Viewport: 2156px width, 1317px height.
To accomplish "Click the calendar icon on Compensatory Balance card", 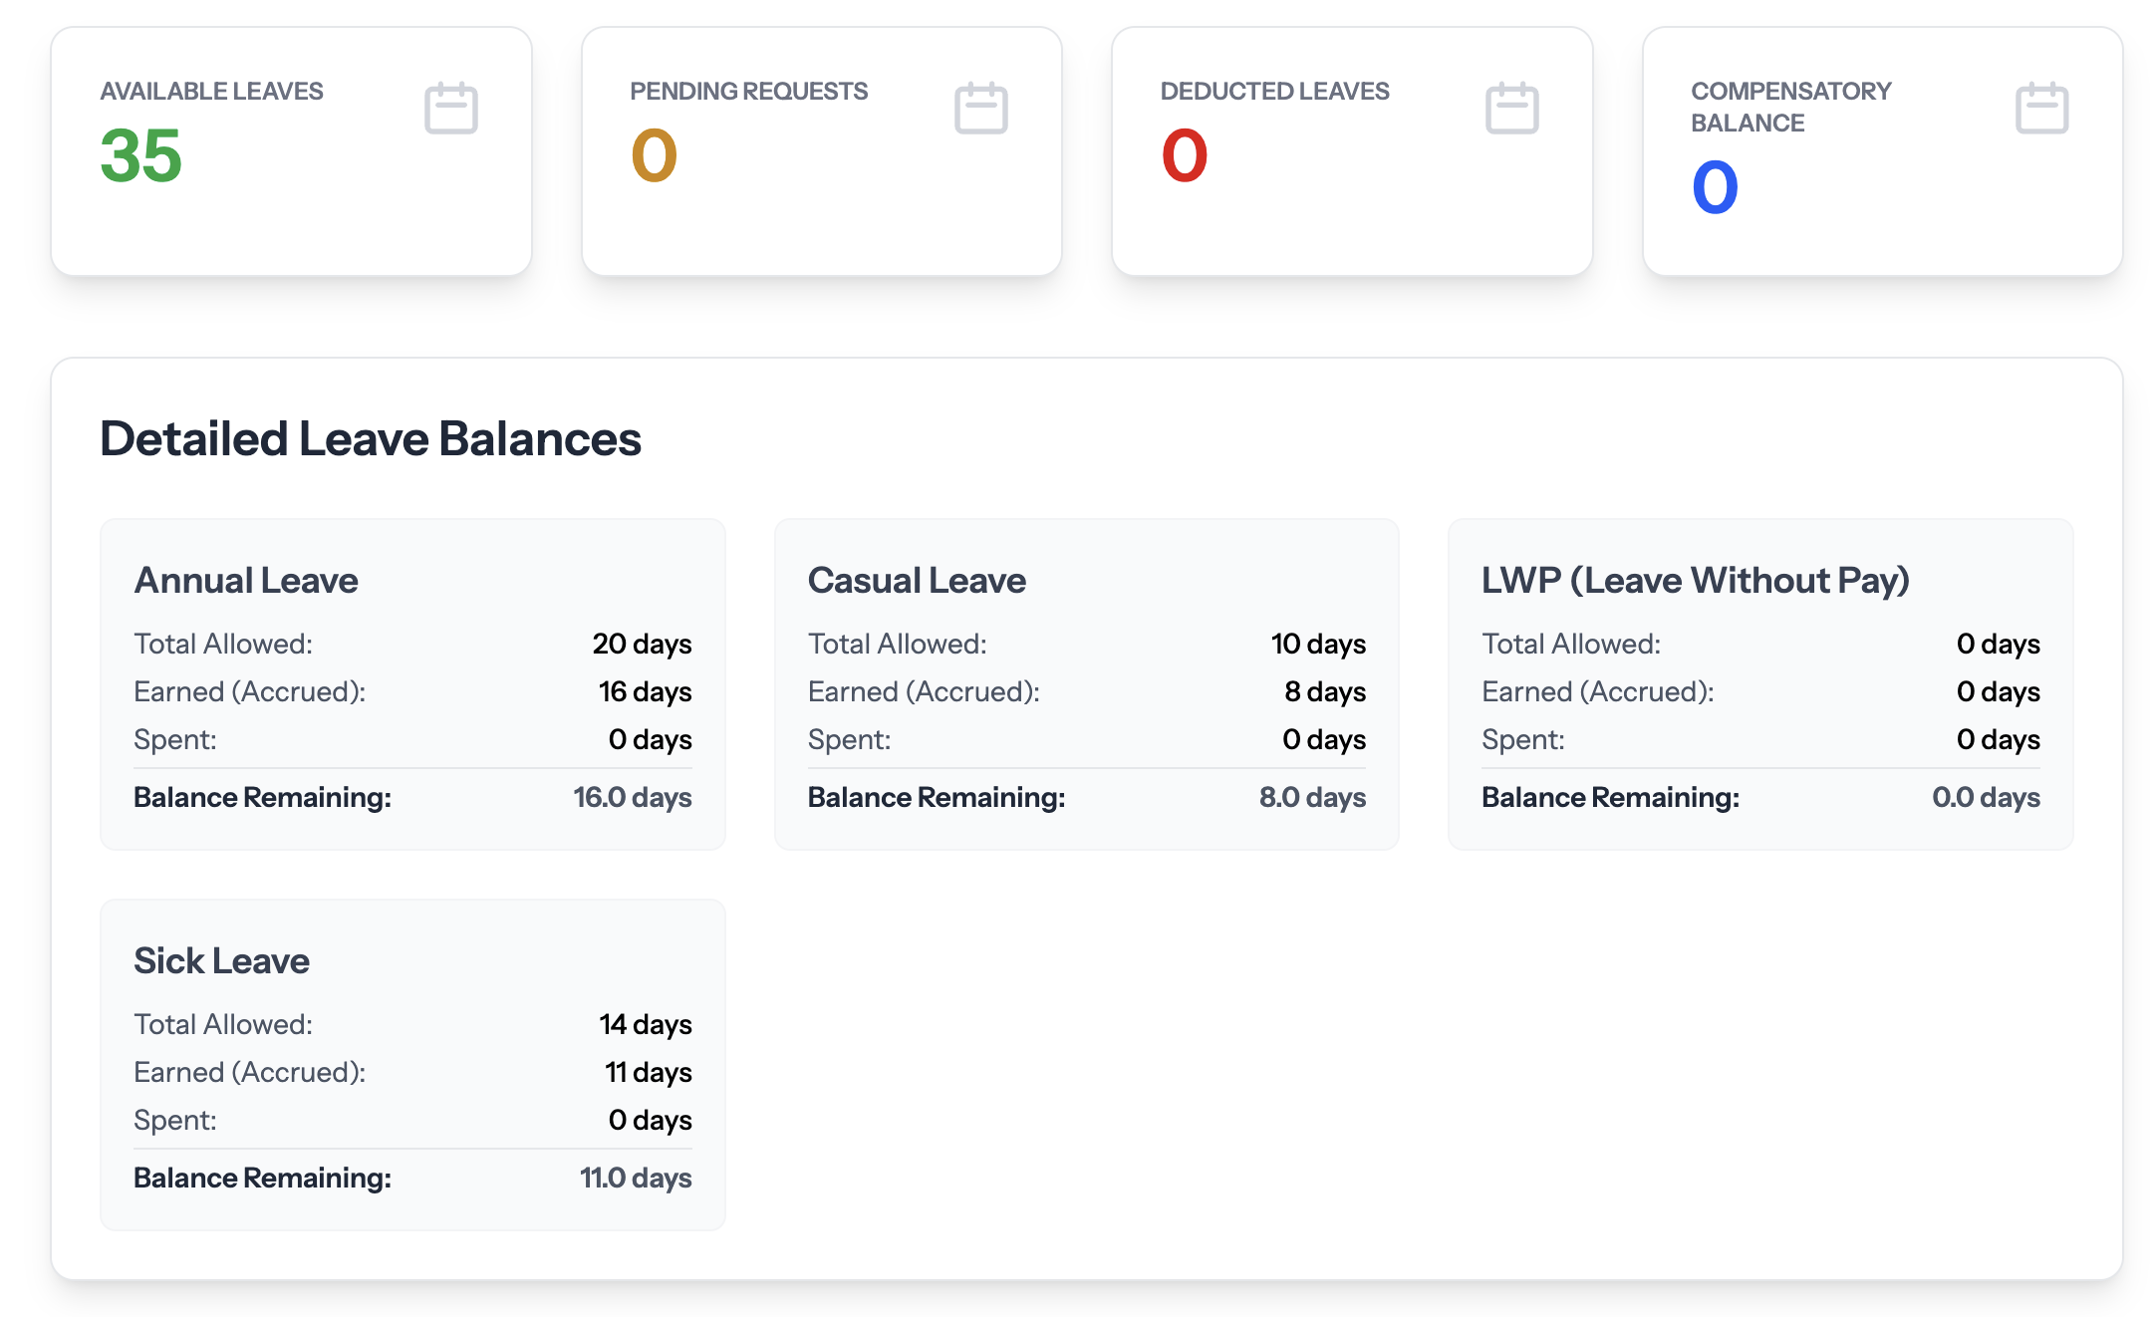I will [x=2041, y=108].
